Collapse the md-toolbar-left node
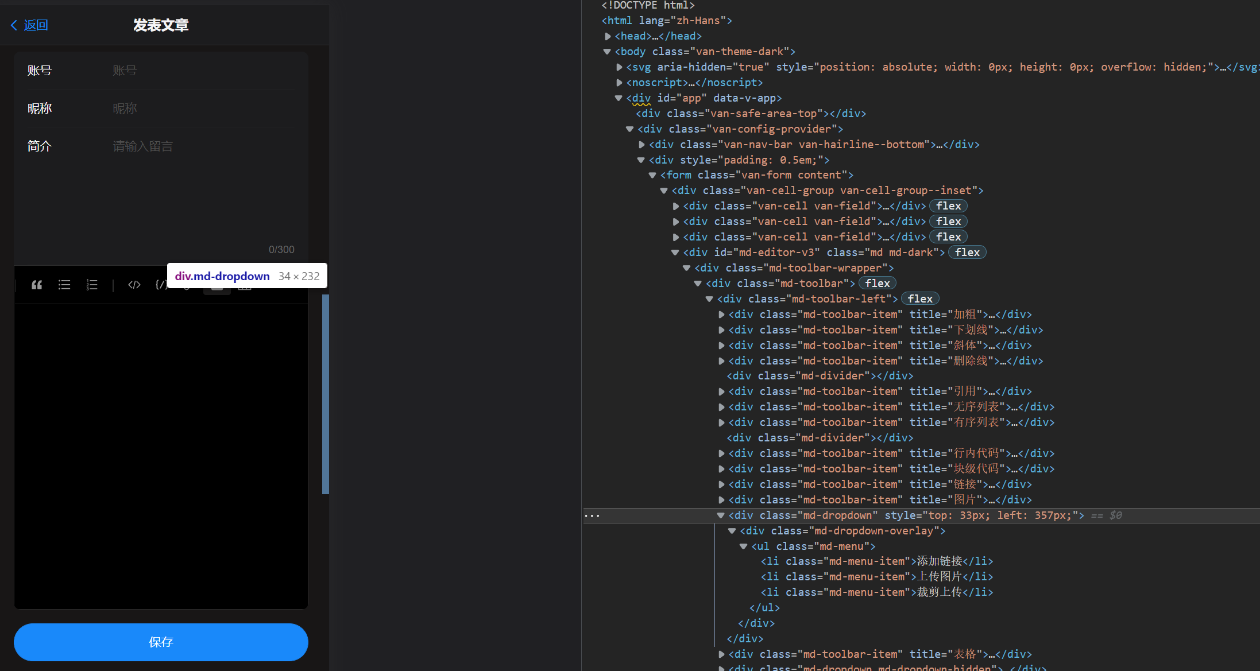 click(709, 299)
